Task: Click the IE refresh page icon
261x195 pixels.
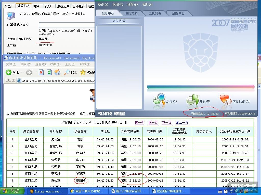Action: tap(49, 72)
